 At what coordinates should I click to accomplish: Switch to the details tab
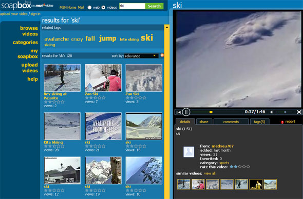click(185, 122)
